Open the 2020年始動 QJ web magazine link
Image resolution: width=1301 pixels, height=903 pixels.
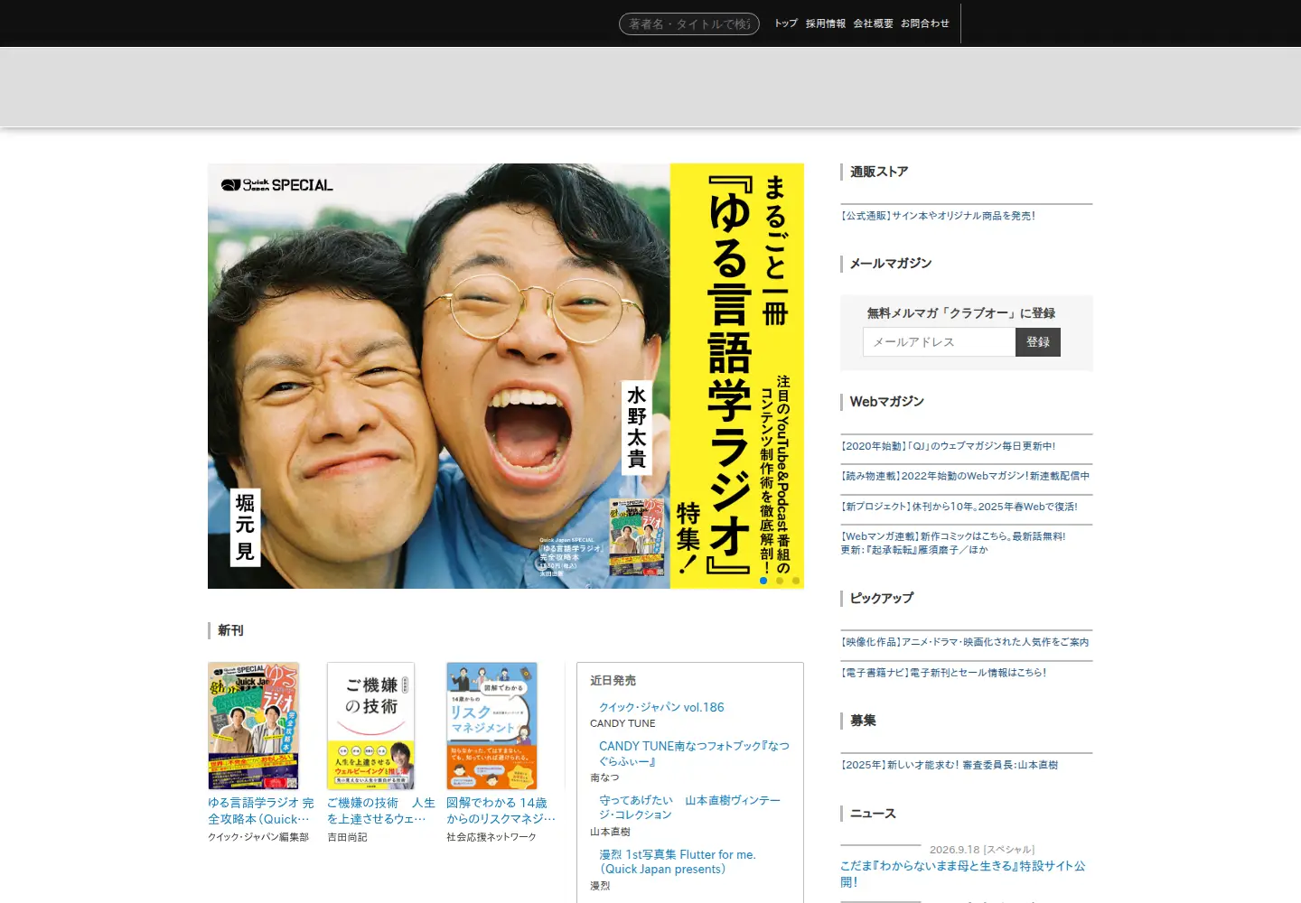[948, 446]
